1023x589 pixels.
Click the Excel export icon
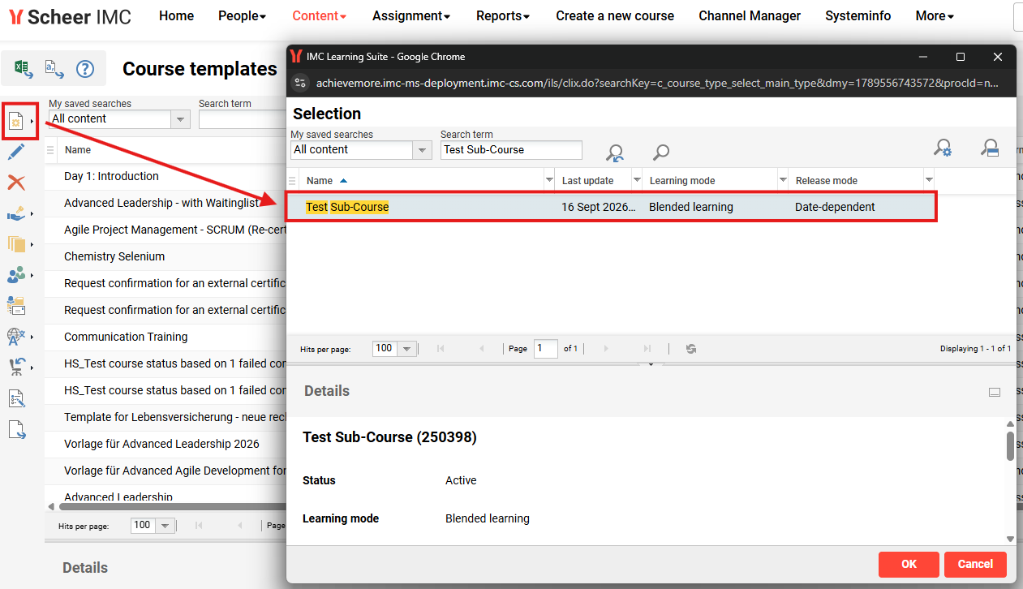(24, 69)
